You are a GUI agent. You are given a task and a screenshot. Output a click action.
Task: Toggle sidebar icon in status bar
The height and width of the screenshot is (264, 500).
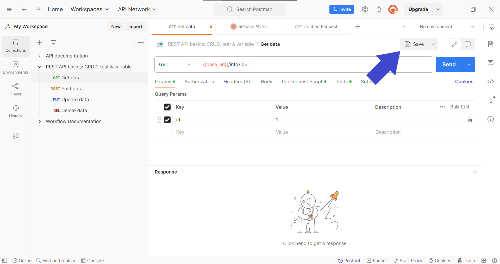[5, 261]
